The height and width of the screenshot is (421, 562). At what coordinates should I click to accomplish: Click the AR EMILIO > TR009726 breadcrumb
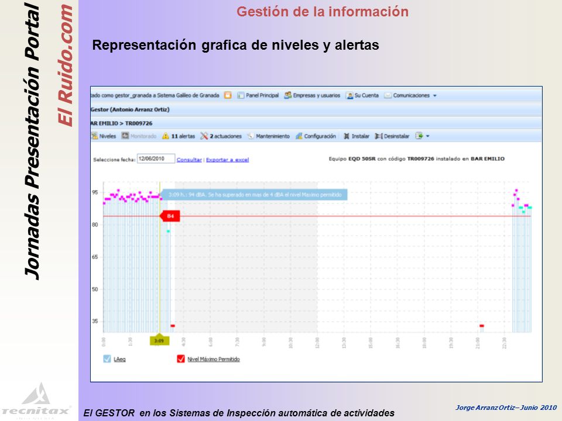pos(122,123)
